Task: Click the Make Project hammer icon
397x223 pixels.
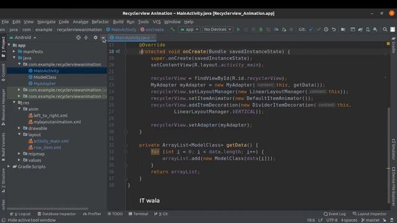Action: [x=172, y=30]
